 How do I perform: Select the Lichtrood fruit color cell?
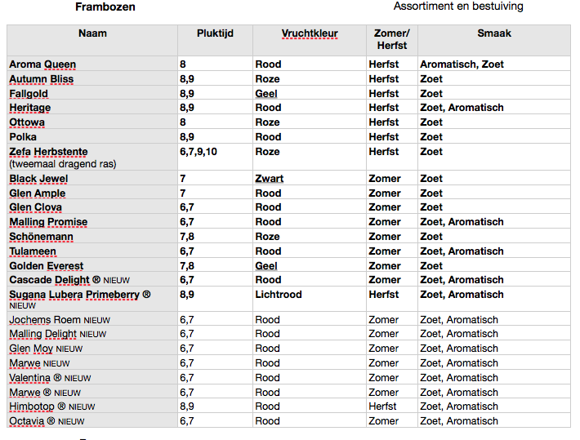(279, 295)
